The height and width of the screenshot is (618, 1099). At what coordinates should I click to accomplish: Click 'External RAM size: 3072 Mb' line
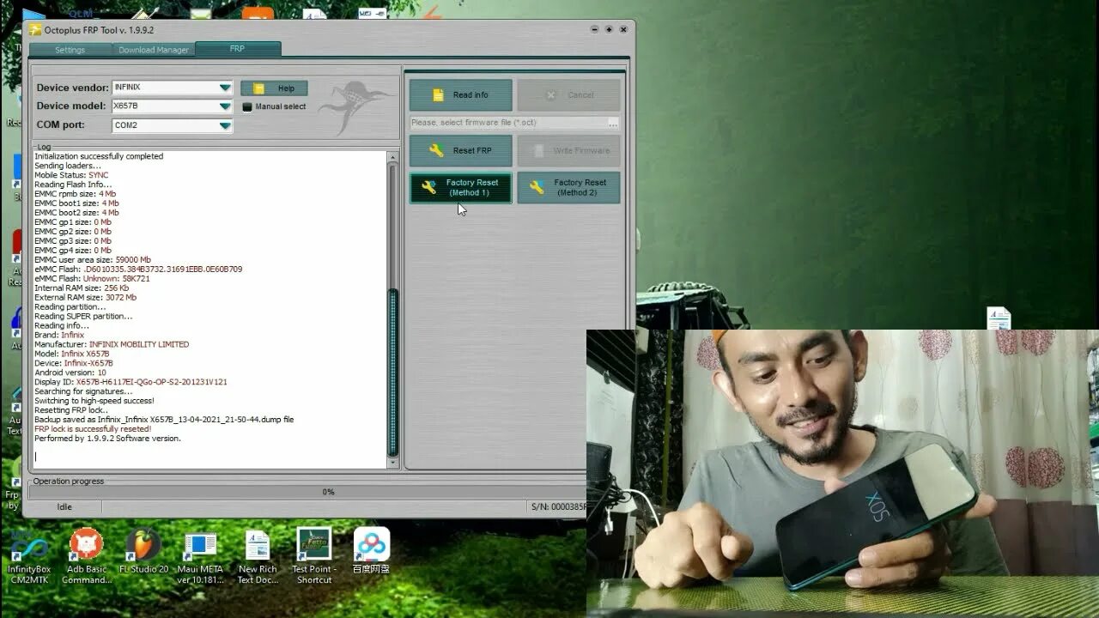[x=85, y=297]
